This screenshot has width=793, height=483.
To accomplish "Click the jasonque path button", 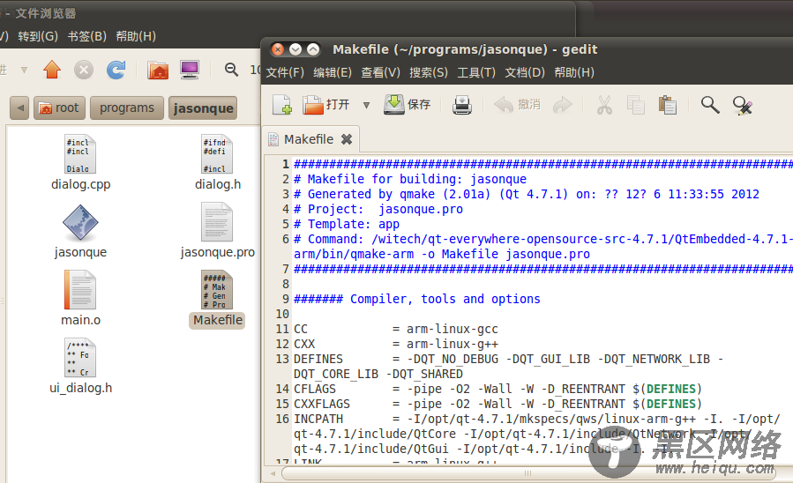I will point(203,108).
